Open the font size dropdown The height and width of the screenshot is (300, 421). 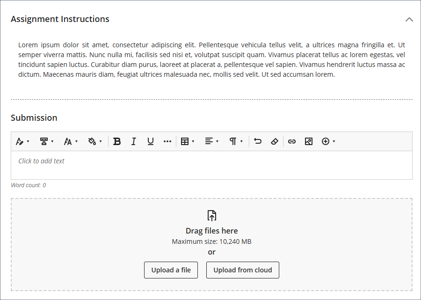tap(71, 141)
